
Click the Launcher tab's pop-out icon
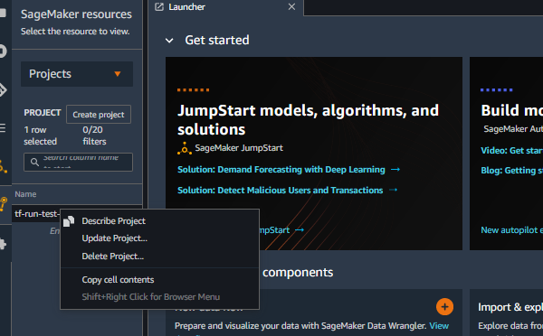click(x=159, y=7)
